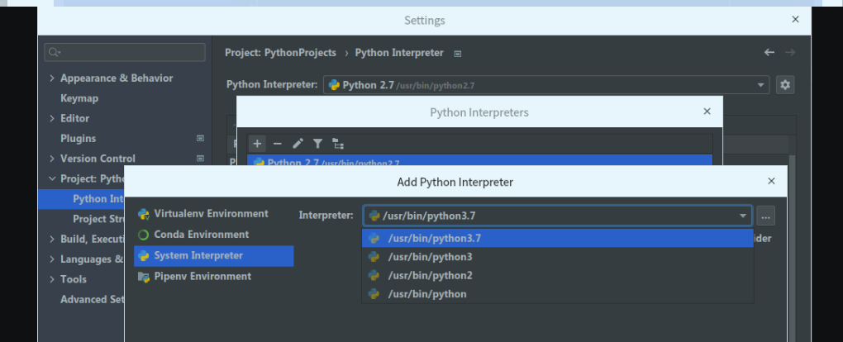This screenshot has width=843, height=342.
Task: Open the Keymap settings page
Action: point(79,98)
